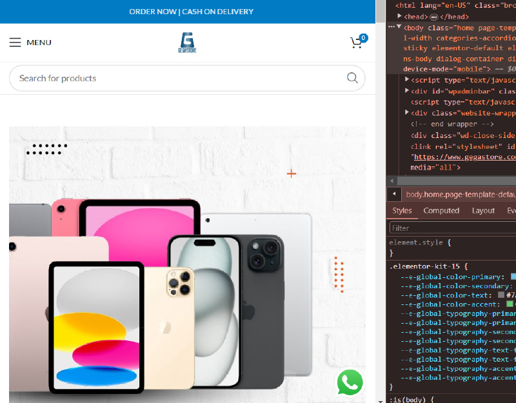Open the hamburger MENU icon

coord(15,43)
